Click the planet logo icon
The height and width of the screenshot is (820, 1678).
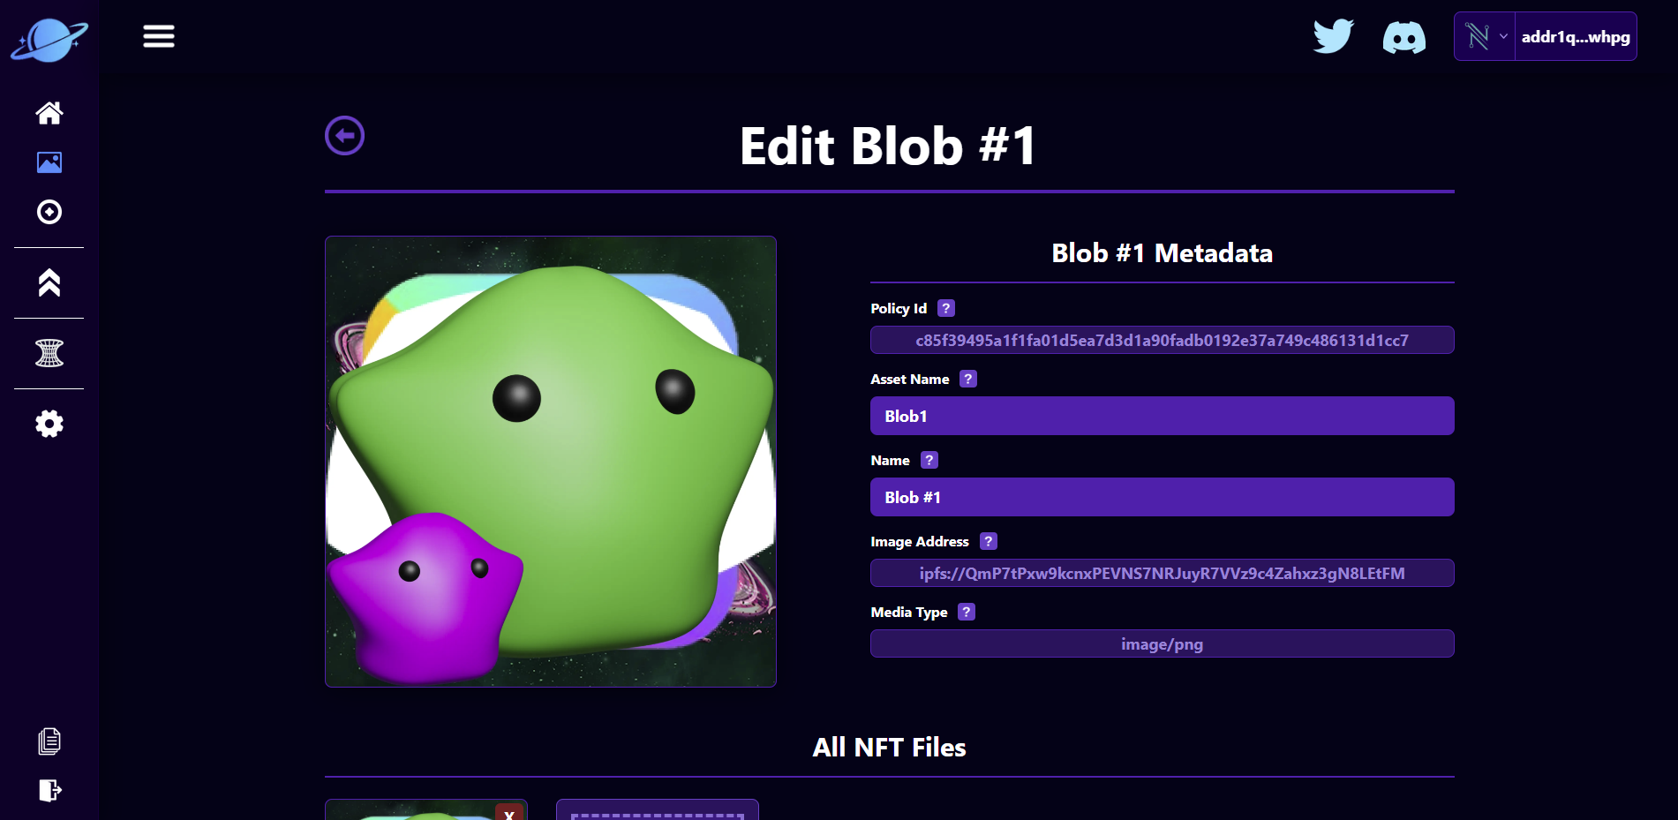(x=49, y=40)
